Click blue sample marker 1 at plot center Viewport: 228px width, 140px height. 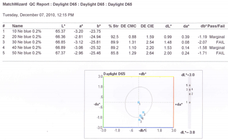pyautogui.click(x=139, y=103)
